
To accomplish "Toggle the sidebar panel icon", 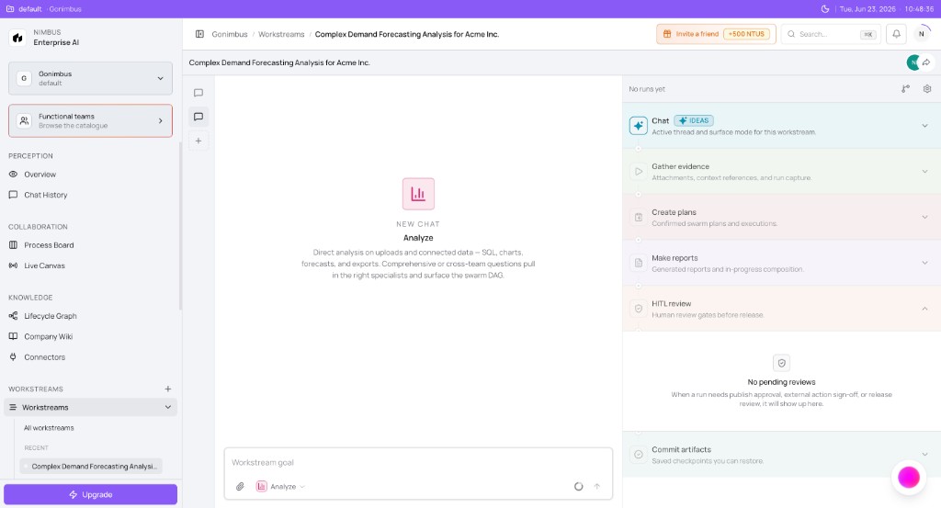I will click(199, 34).
